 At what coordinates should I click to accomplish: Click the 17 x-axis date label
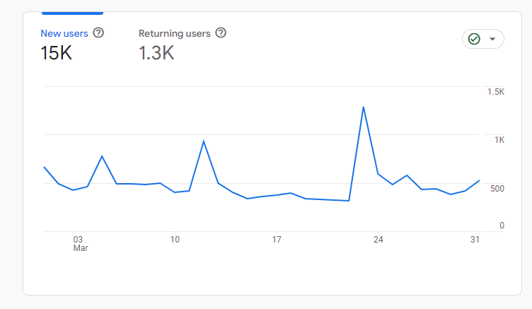(x=277, y=240)
